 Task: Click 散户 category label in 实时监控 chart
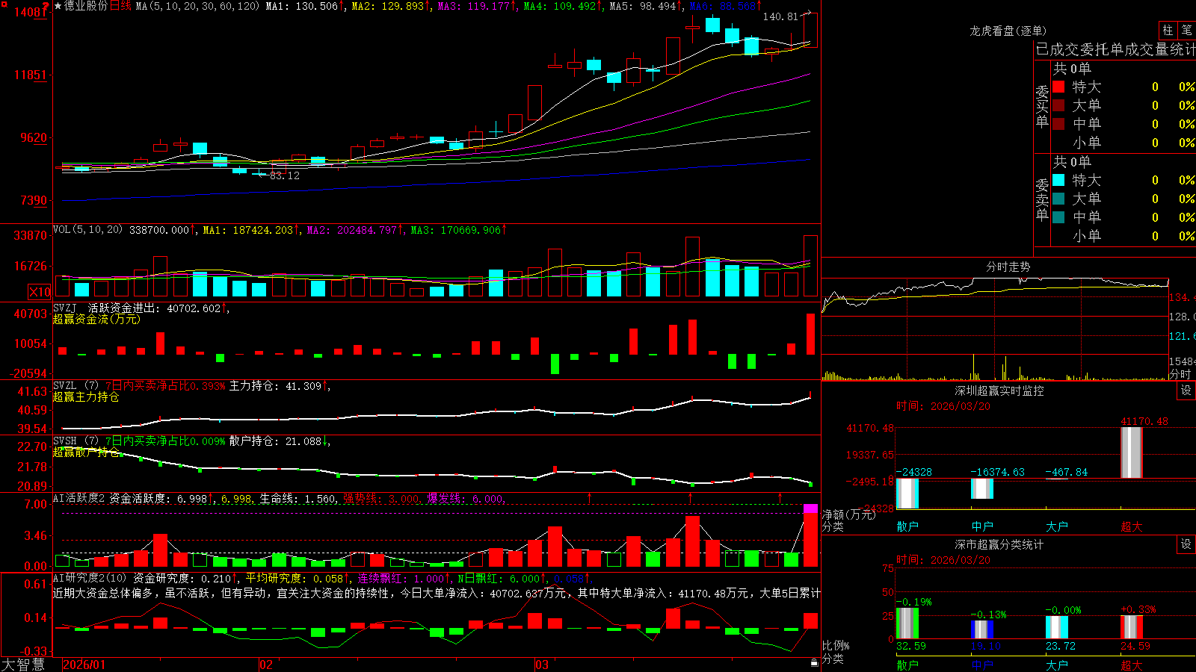point(907,526)
